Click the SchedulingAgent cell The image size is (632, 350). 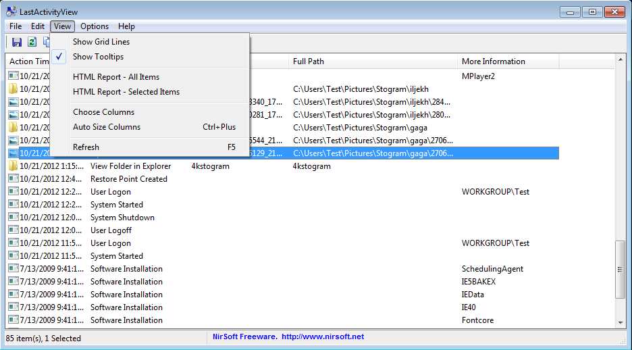point(492,269)
